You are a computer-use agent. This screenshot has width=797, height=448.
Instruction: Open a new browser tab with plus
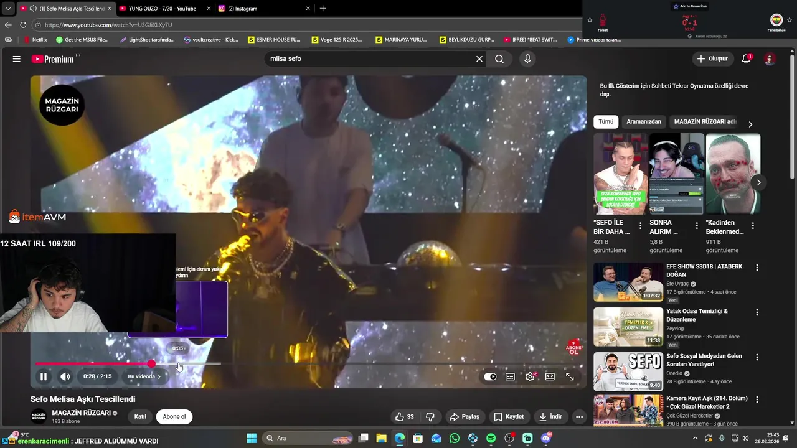[x=323, y=9]
